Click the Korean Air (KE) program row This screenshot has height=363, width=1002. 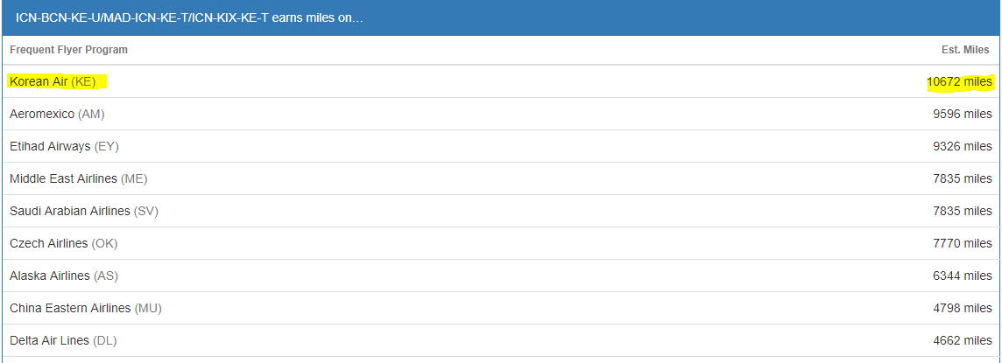tap(501, 81)
